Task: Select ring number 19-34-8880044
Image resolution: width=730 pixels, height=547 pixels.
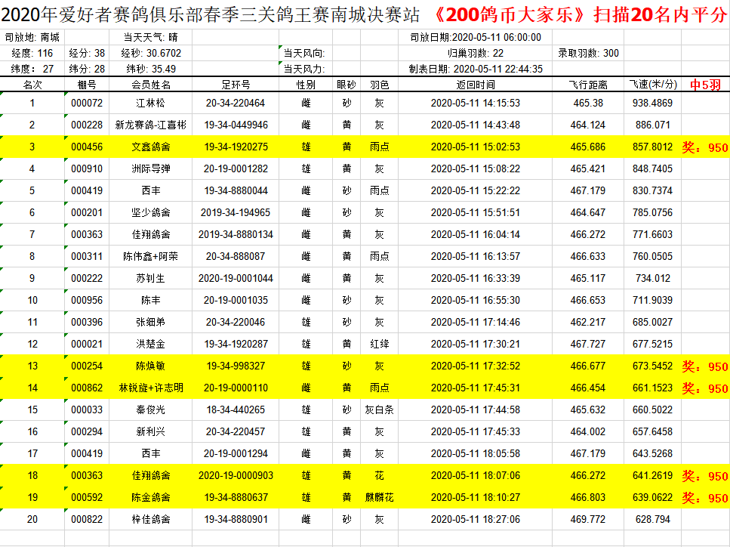Action: tap(236, 190)
